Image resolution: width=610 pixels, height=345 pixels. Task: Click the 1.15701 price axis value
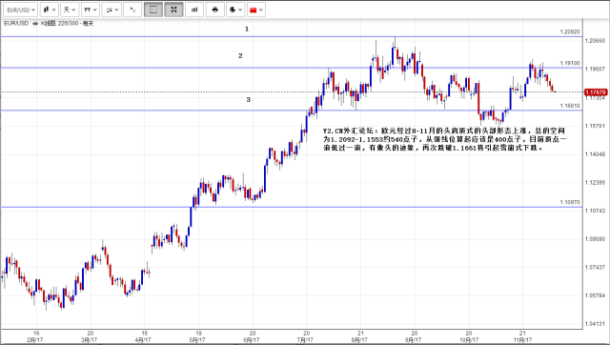[x=595, y=126]
